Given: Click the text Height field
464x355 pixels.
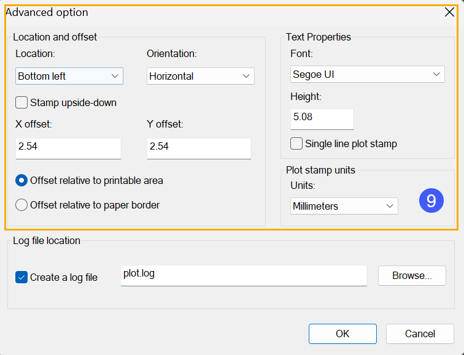Looking at the screenshot, I should [322, 119].
